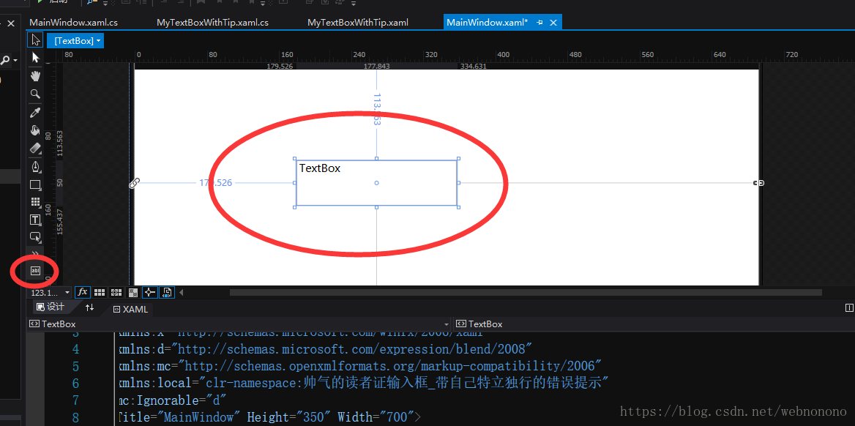Switch to MyTextBoxWithTip.xaml.cs tab

(213, 23)
